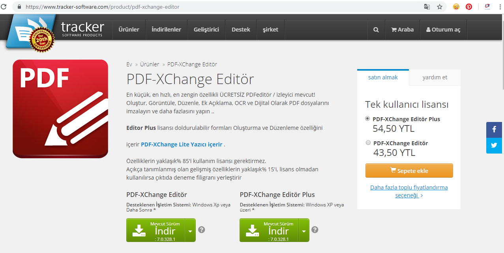
Task: Click the rightmost extension icon in toolbar
Action: click(x=487, y=7)
